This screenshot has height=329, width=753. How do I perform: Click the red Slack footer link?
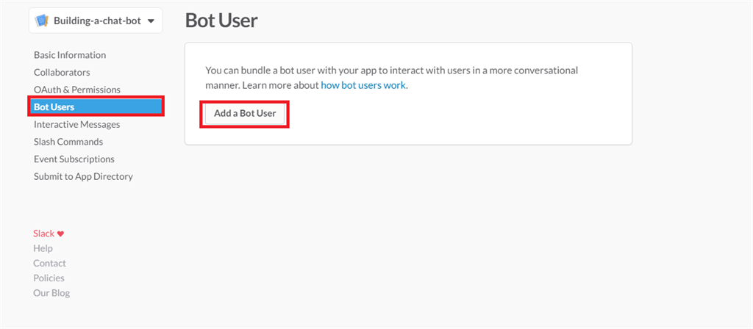click(x=43, y=234)
